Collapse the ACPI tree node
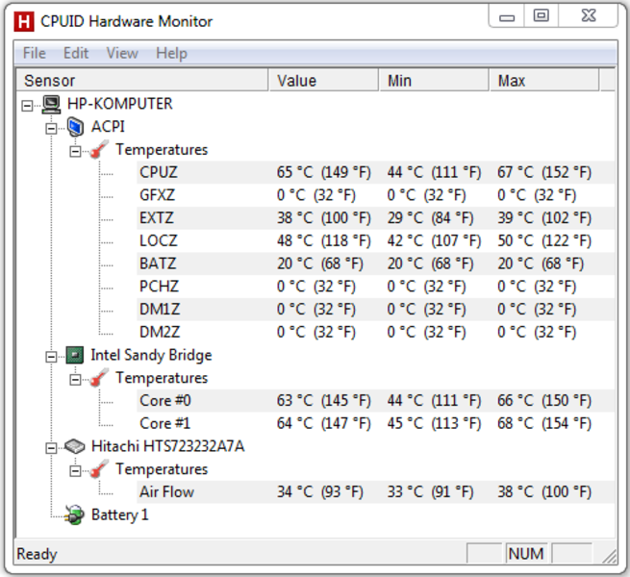Screen dimensions: 630x577 click(x=51, y=129)
